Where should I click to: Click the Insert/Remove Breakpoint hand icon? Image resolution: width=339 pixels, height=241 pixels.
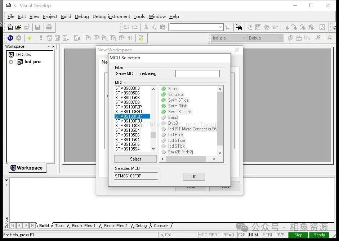pos(250,27)
